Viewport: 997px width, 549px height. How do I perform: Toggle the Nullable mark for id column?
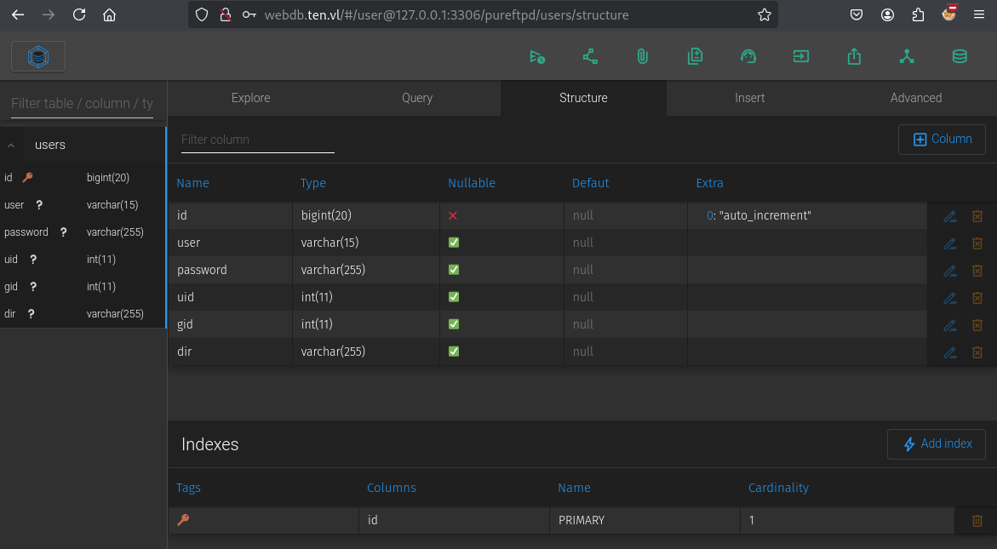453,216
